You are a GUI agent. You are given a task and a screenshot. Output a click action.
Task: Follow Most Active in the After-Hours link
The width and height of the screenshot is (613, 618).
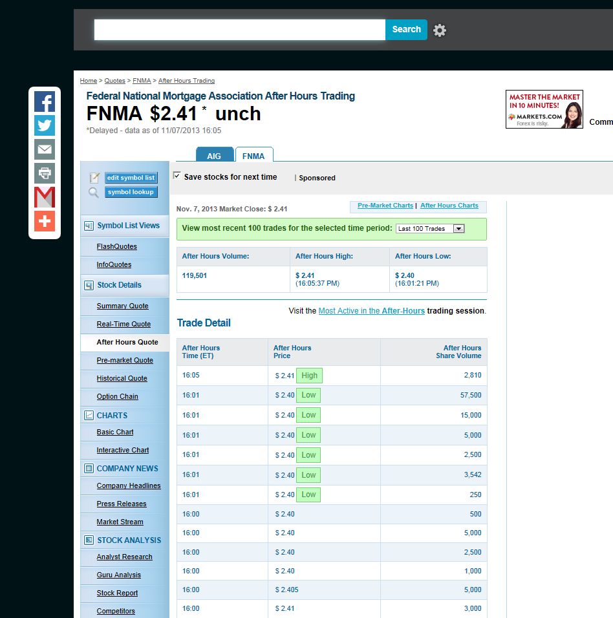click(x=371, y=311)
